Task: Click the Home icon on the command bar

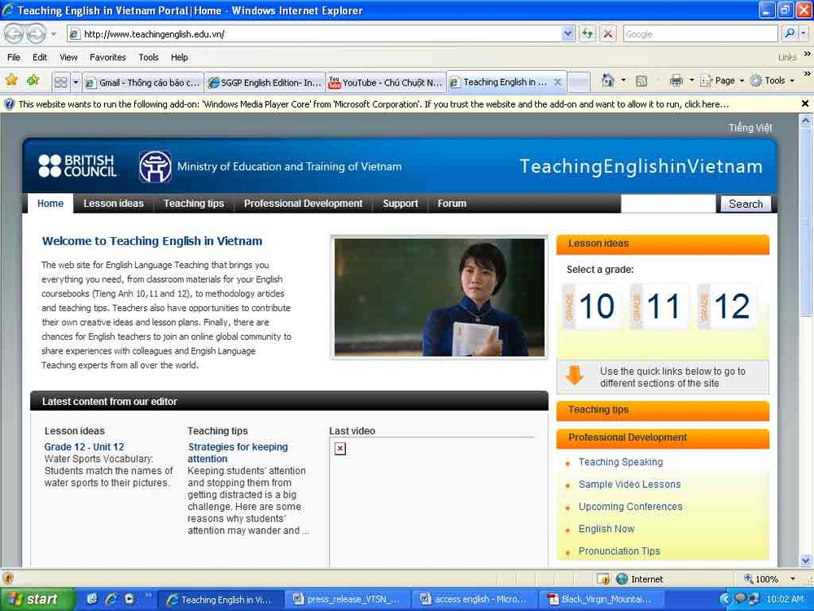Action: pos(609,81)
